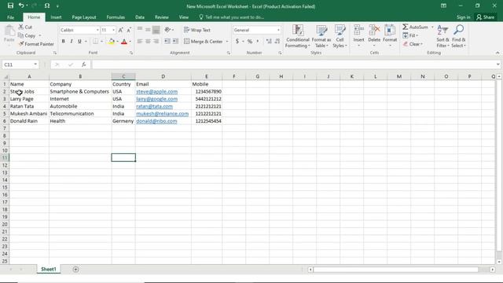Click the Orientation text angle icon
503x283 pixels.
167,30
